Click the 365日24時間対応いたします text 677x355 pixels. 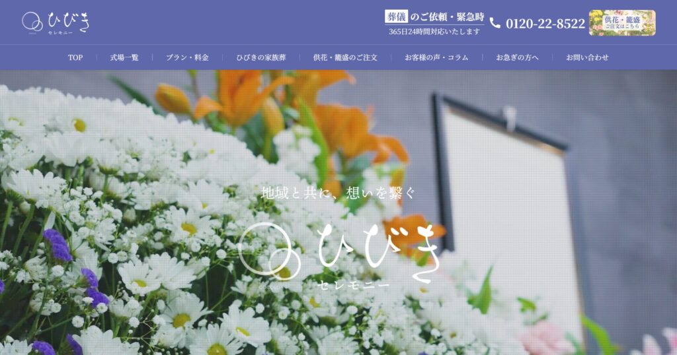(434, 32)
